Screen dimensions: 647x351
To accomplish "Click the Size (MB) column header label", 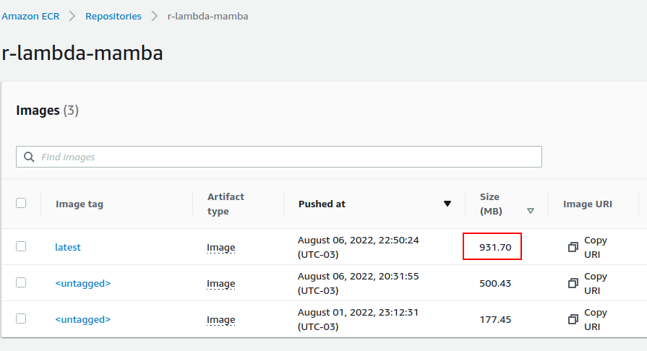I will click(491, 204).
